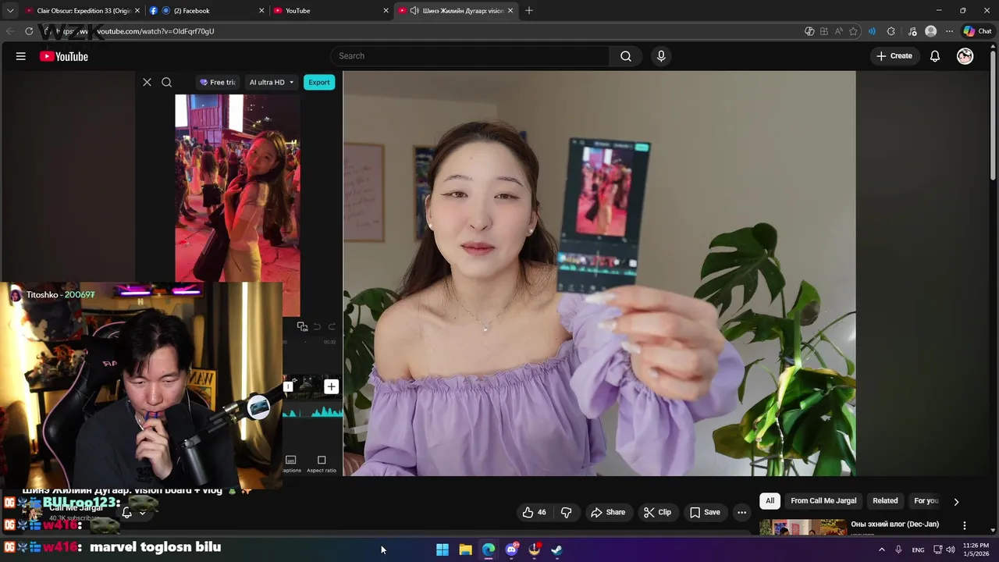Show hidden system tray icons
Viewport: 999px width, 562px height.
point(882,550)
